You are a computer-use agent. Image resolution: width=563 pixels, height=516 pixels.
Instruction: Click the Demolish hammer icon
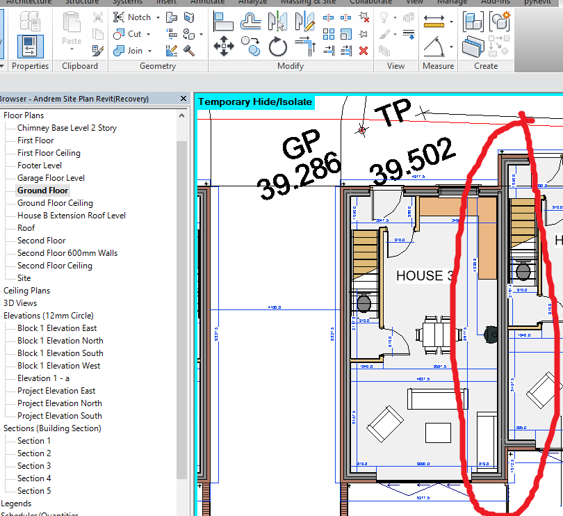click(x=188, y=51)
